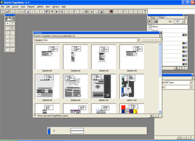Select the Ellipse tool
This screenshot has height=141, width=195.
pos(7,41)
